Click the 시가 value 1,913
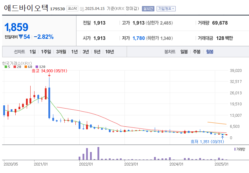This screenshot has width=249, height=173. (x=99, y=38)
